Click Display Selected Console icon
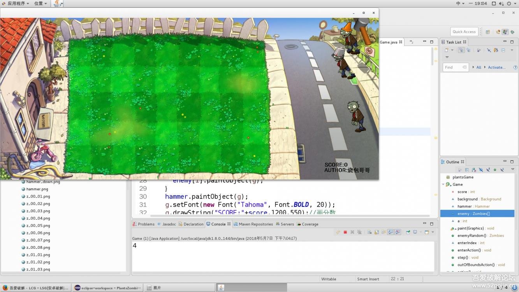Viewport: 519px width, 292px height. point(415,232)
